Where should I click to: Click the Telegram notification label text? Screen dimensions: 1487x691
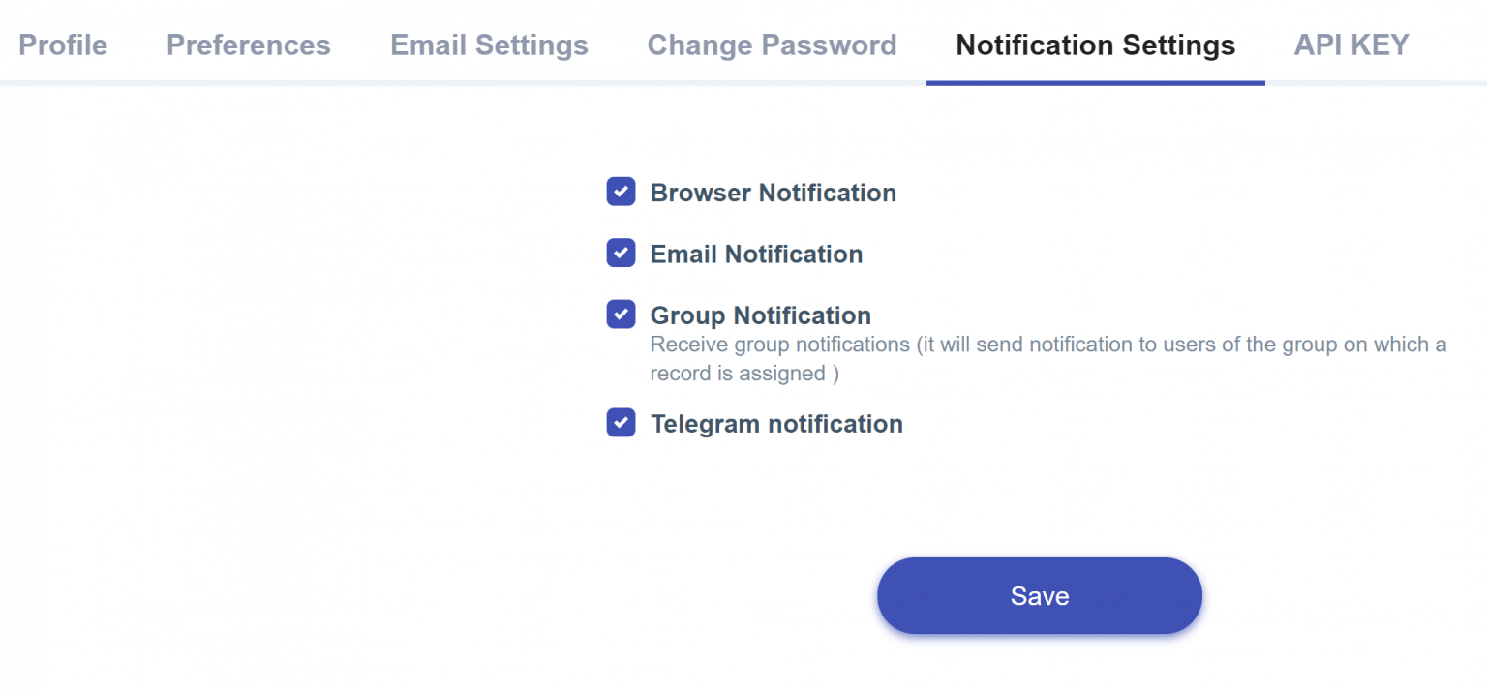[776, 424]
